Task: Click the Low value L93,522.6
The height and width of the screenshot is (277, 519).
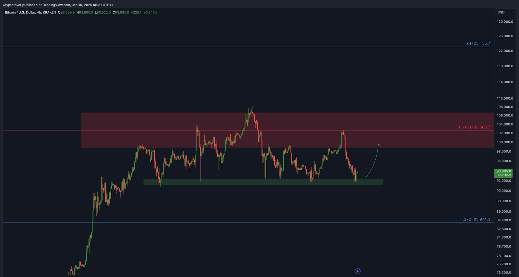Action: pos(103,12)
